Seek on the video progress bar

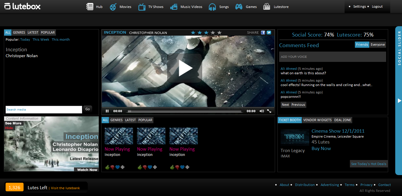[184, 111]
